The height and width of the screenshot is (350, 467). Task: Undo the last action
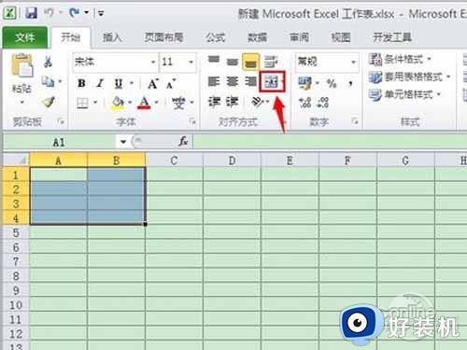pos(50,13)
